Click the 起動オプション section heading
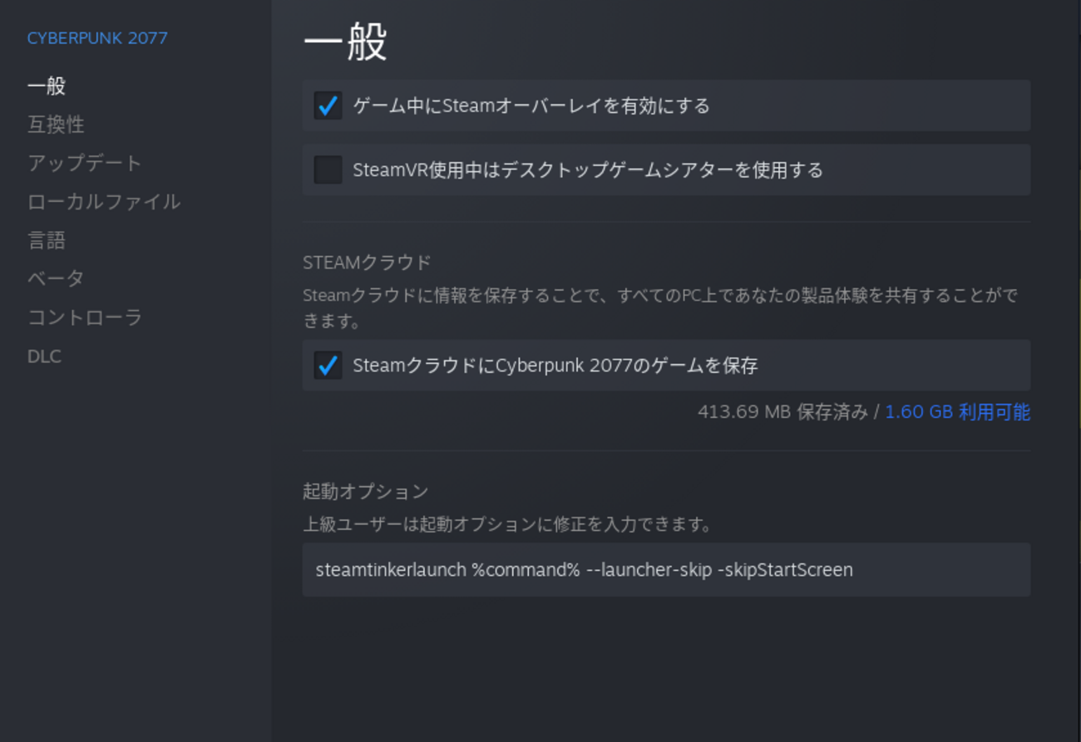The image size is (1081, 742). 366,491
